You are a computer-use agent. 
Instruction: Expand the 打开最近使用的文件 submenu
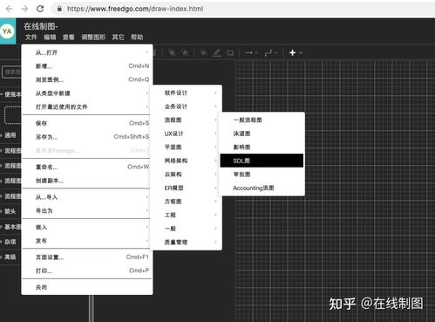click(x=87, y=106)
